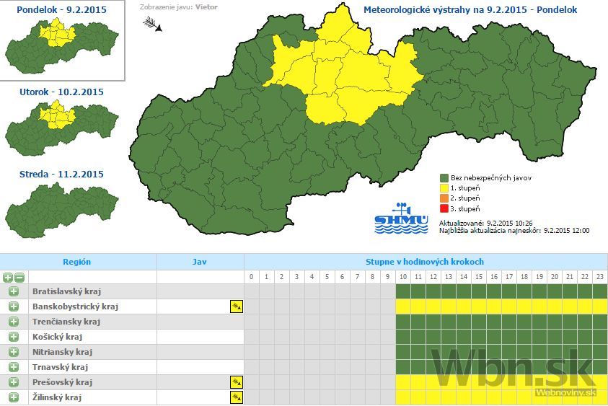608x406 pixels.
Task: Click the SHMÚ logo
Action: pyautogui.click(x=401, y=219)
